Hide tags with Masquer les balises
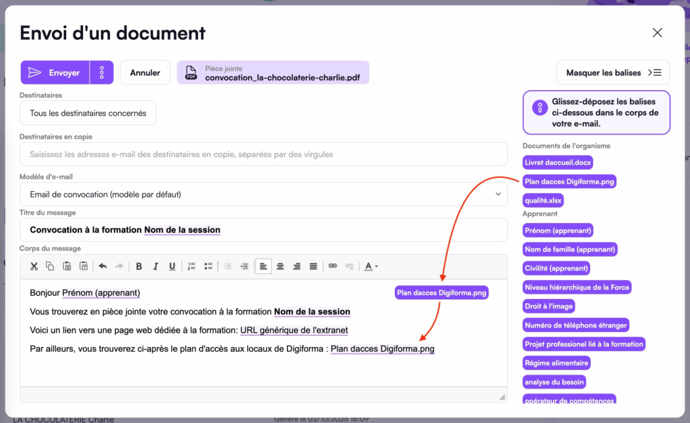Screen dimensions: 690x423 click(x=613, y=73)
